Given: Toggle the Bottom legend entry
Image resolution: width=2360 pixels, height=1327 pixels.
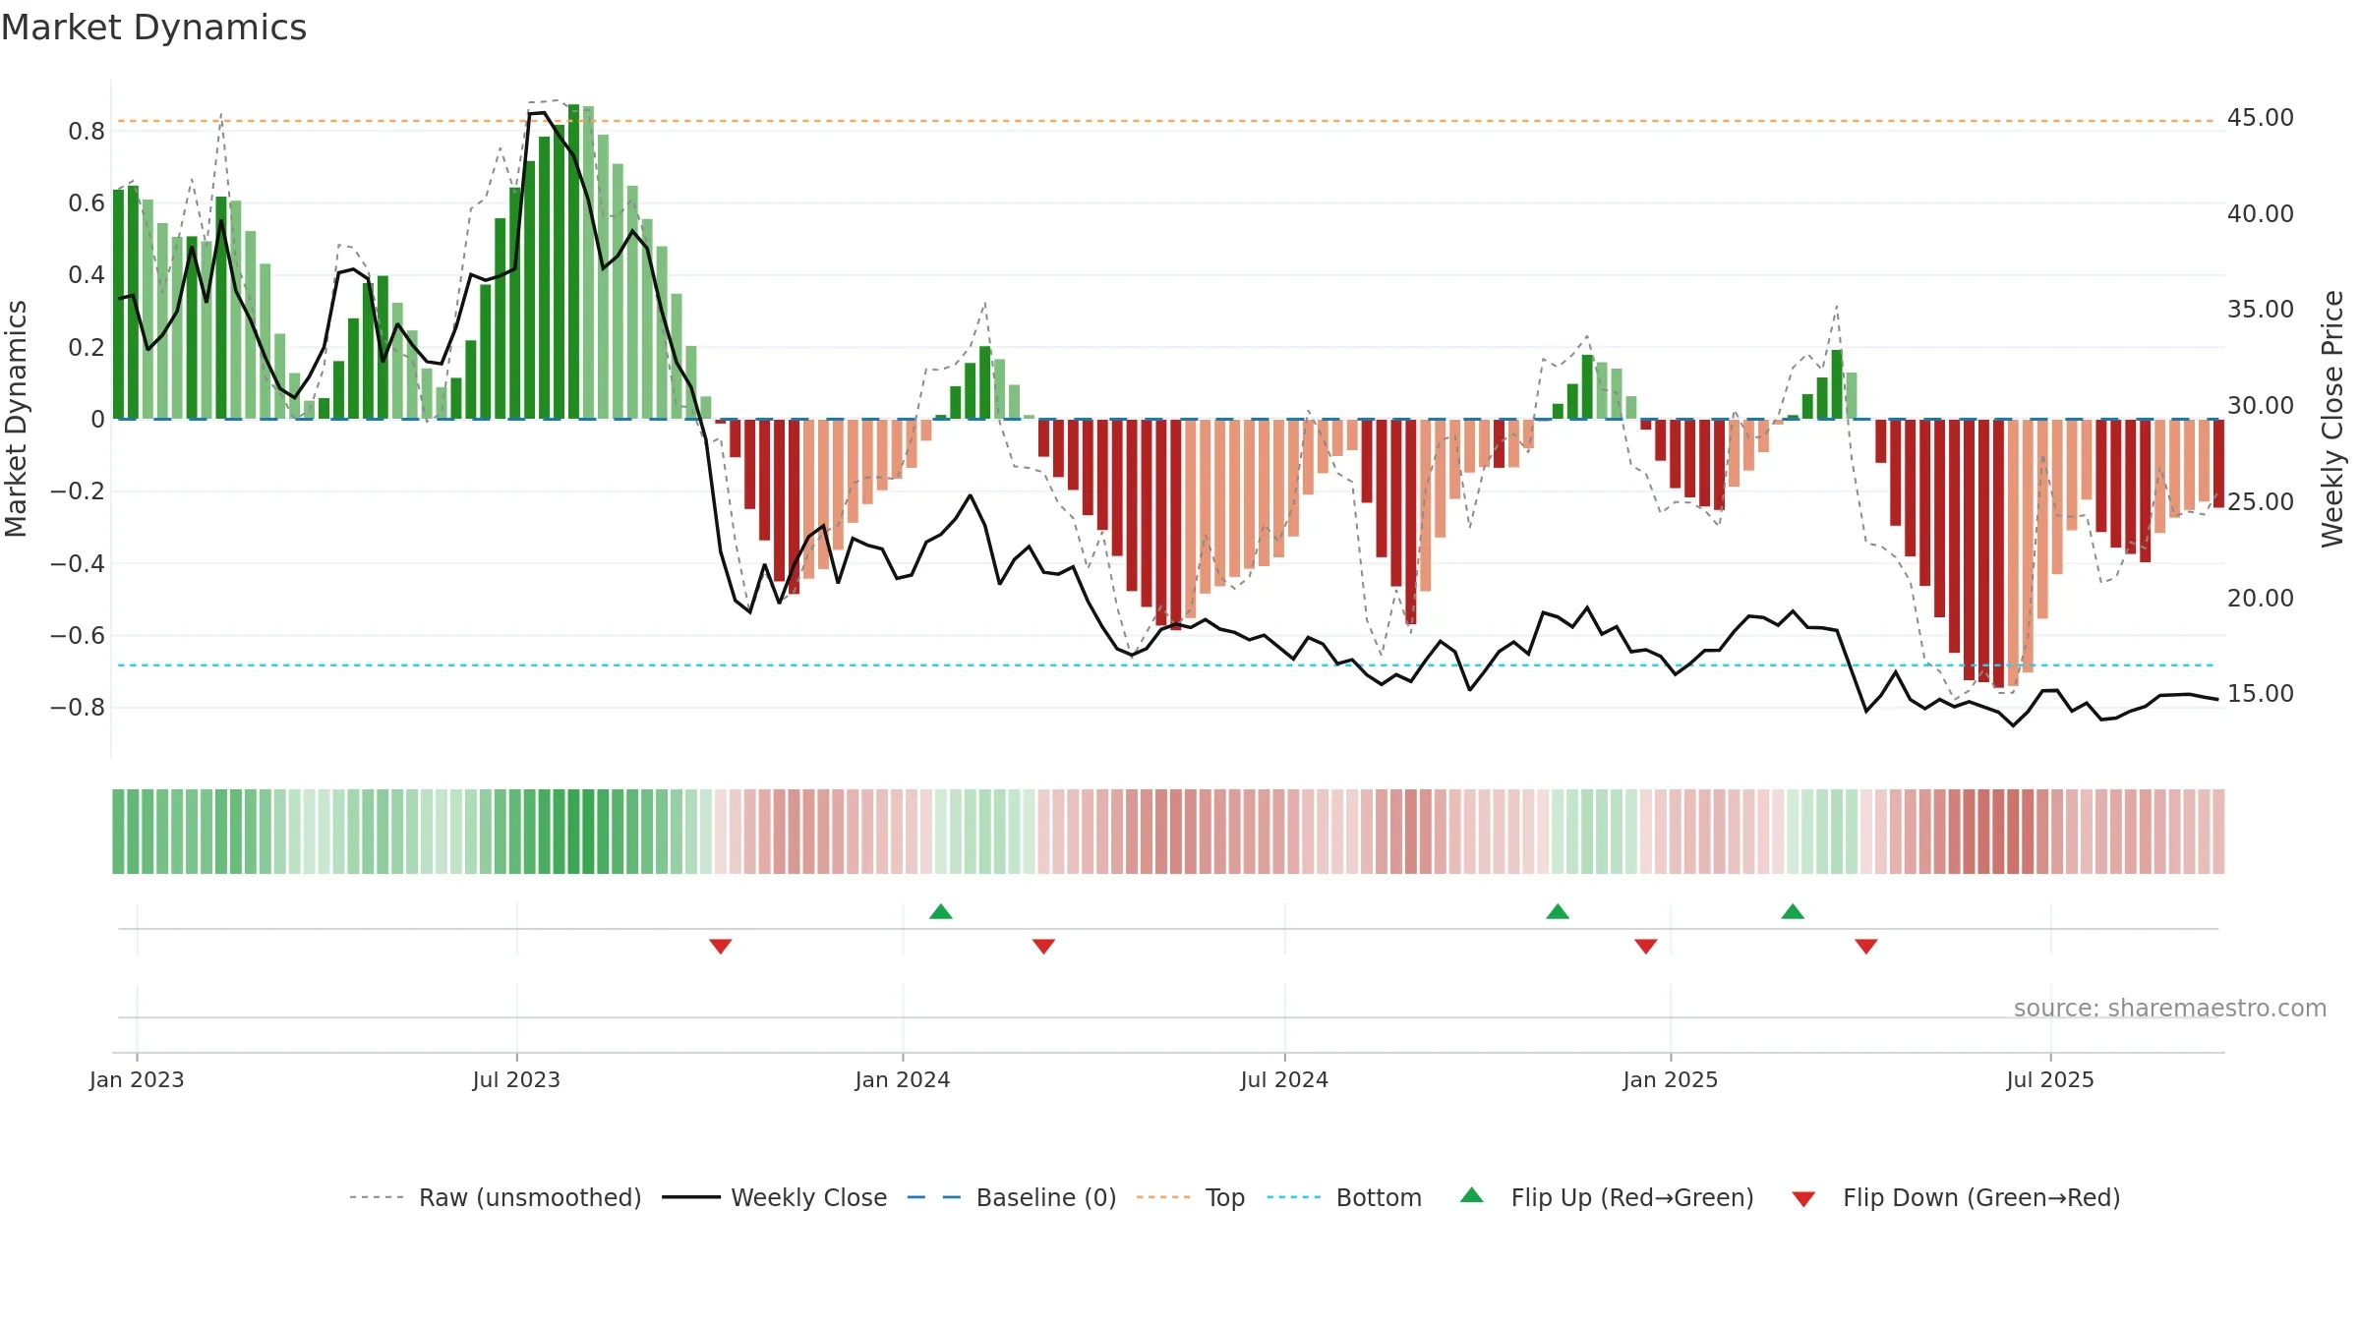Looking at the screenshot, I should click(1344, 1197).
